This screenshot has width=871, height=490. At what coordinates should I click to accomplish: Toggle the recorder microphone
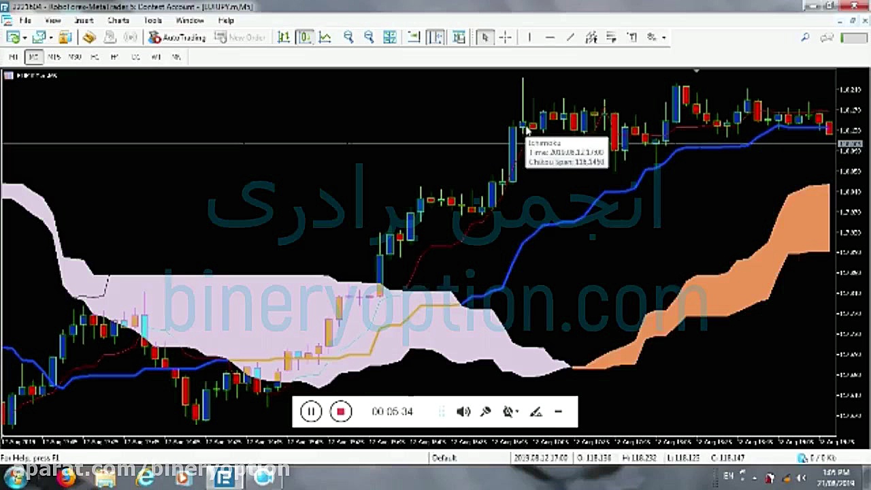(485, 411)
